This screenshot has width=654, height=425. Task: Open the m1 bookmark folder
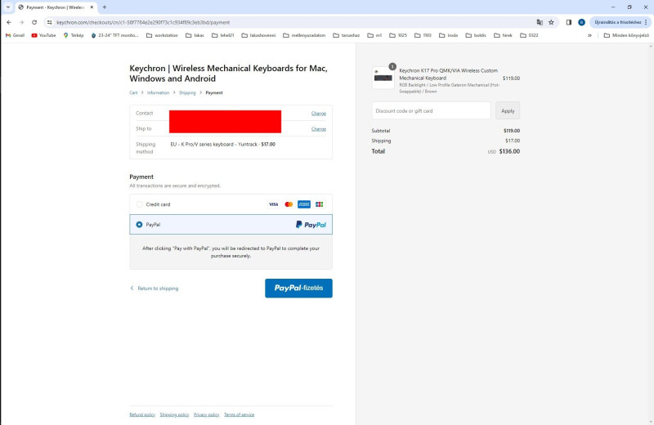click(x=374, y=35)
